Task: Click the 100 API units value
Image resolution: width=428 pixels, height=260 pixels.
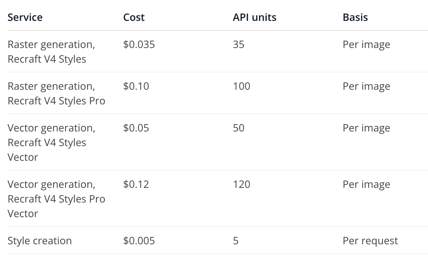Action: [241, 86]
